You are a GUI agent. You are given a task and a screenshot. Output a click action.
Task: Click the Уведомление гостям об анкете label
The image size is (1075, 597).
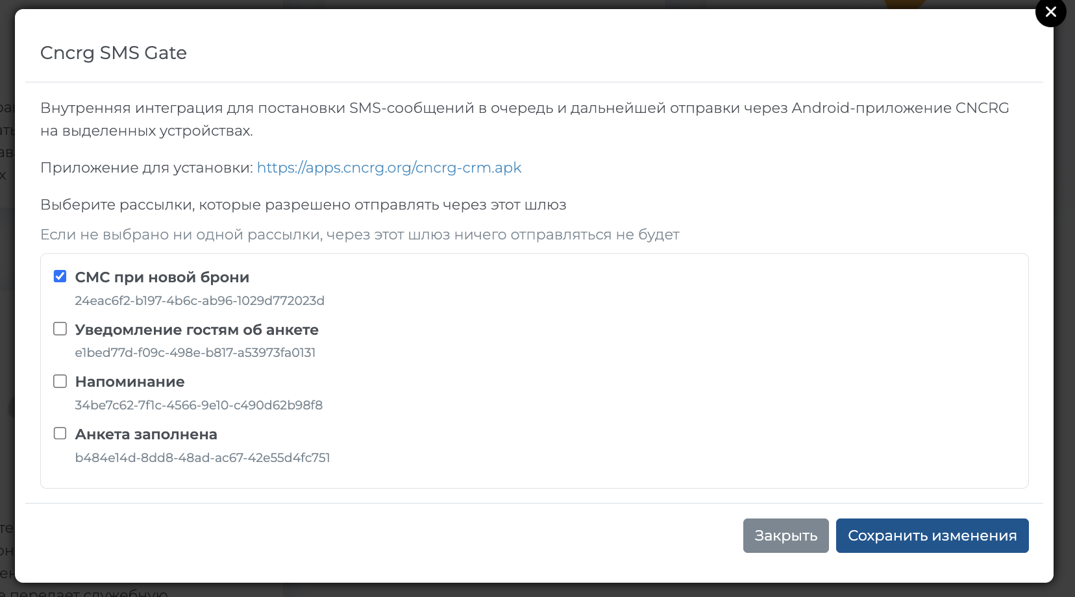[x=197, y=330]
